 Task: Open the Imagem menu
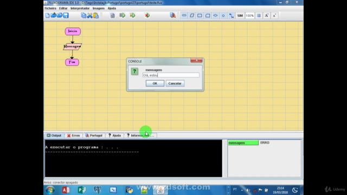(99, 8)
